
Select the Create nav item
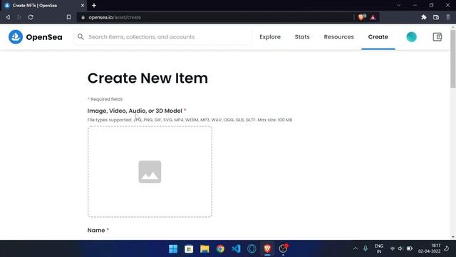378,37
